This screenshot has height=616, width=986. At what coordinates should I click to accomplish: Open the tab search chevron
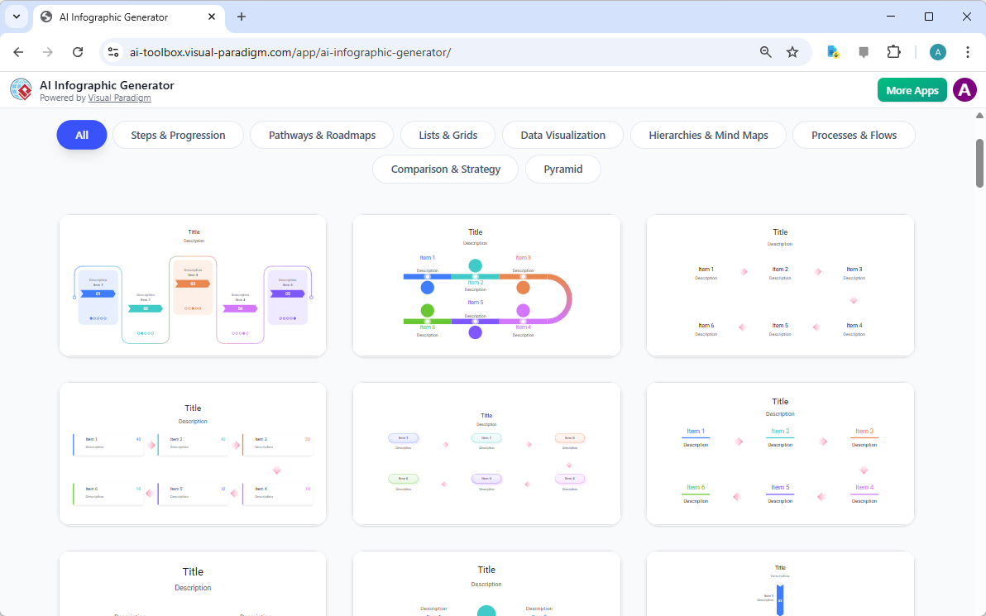[x=16, y=17]
